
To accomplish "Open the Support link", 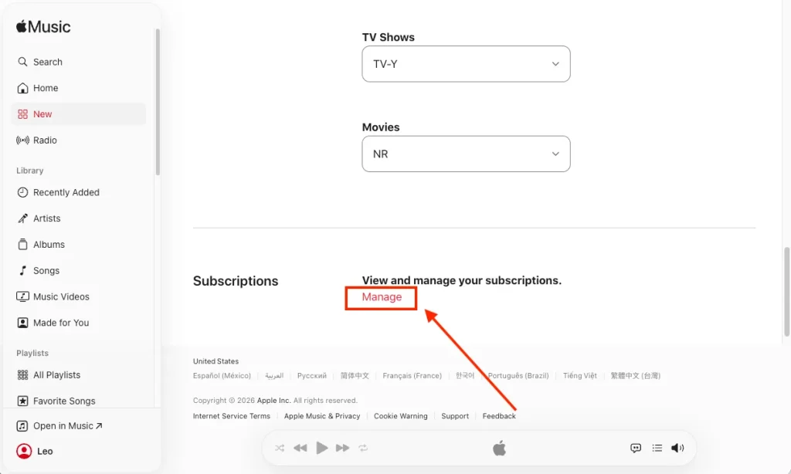I will pyautogui.click(x=455, y=416).
